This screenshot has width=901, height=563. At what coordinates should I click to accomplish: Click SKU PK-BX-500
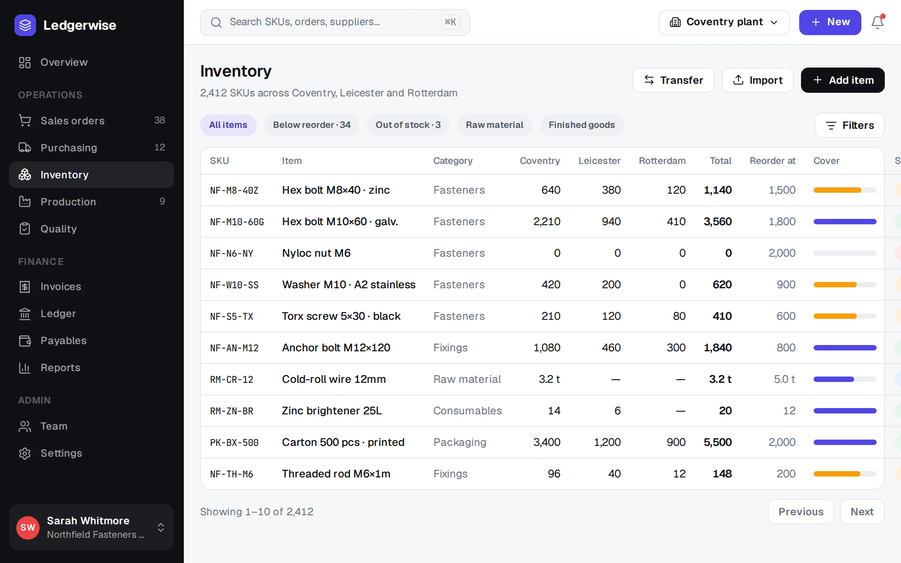(x=234, y=443)
